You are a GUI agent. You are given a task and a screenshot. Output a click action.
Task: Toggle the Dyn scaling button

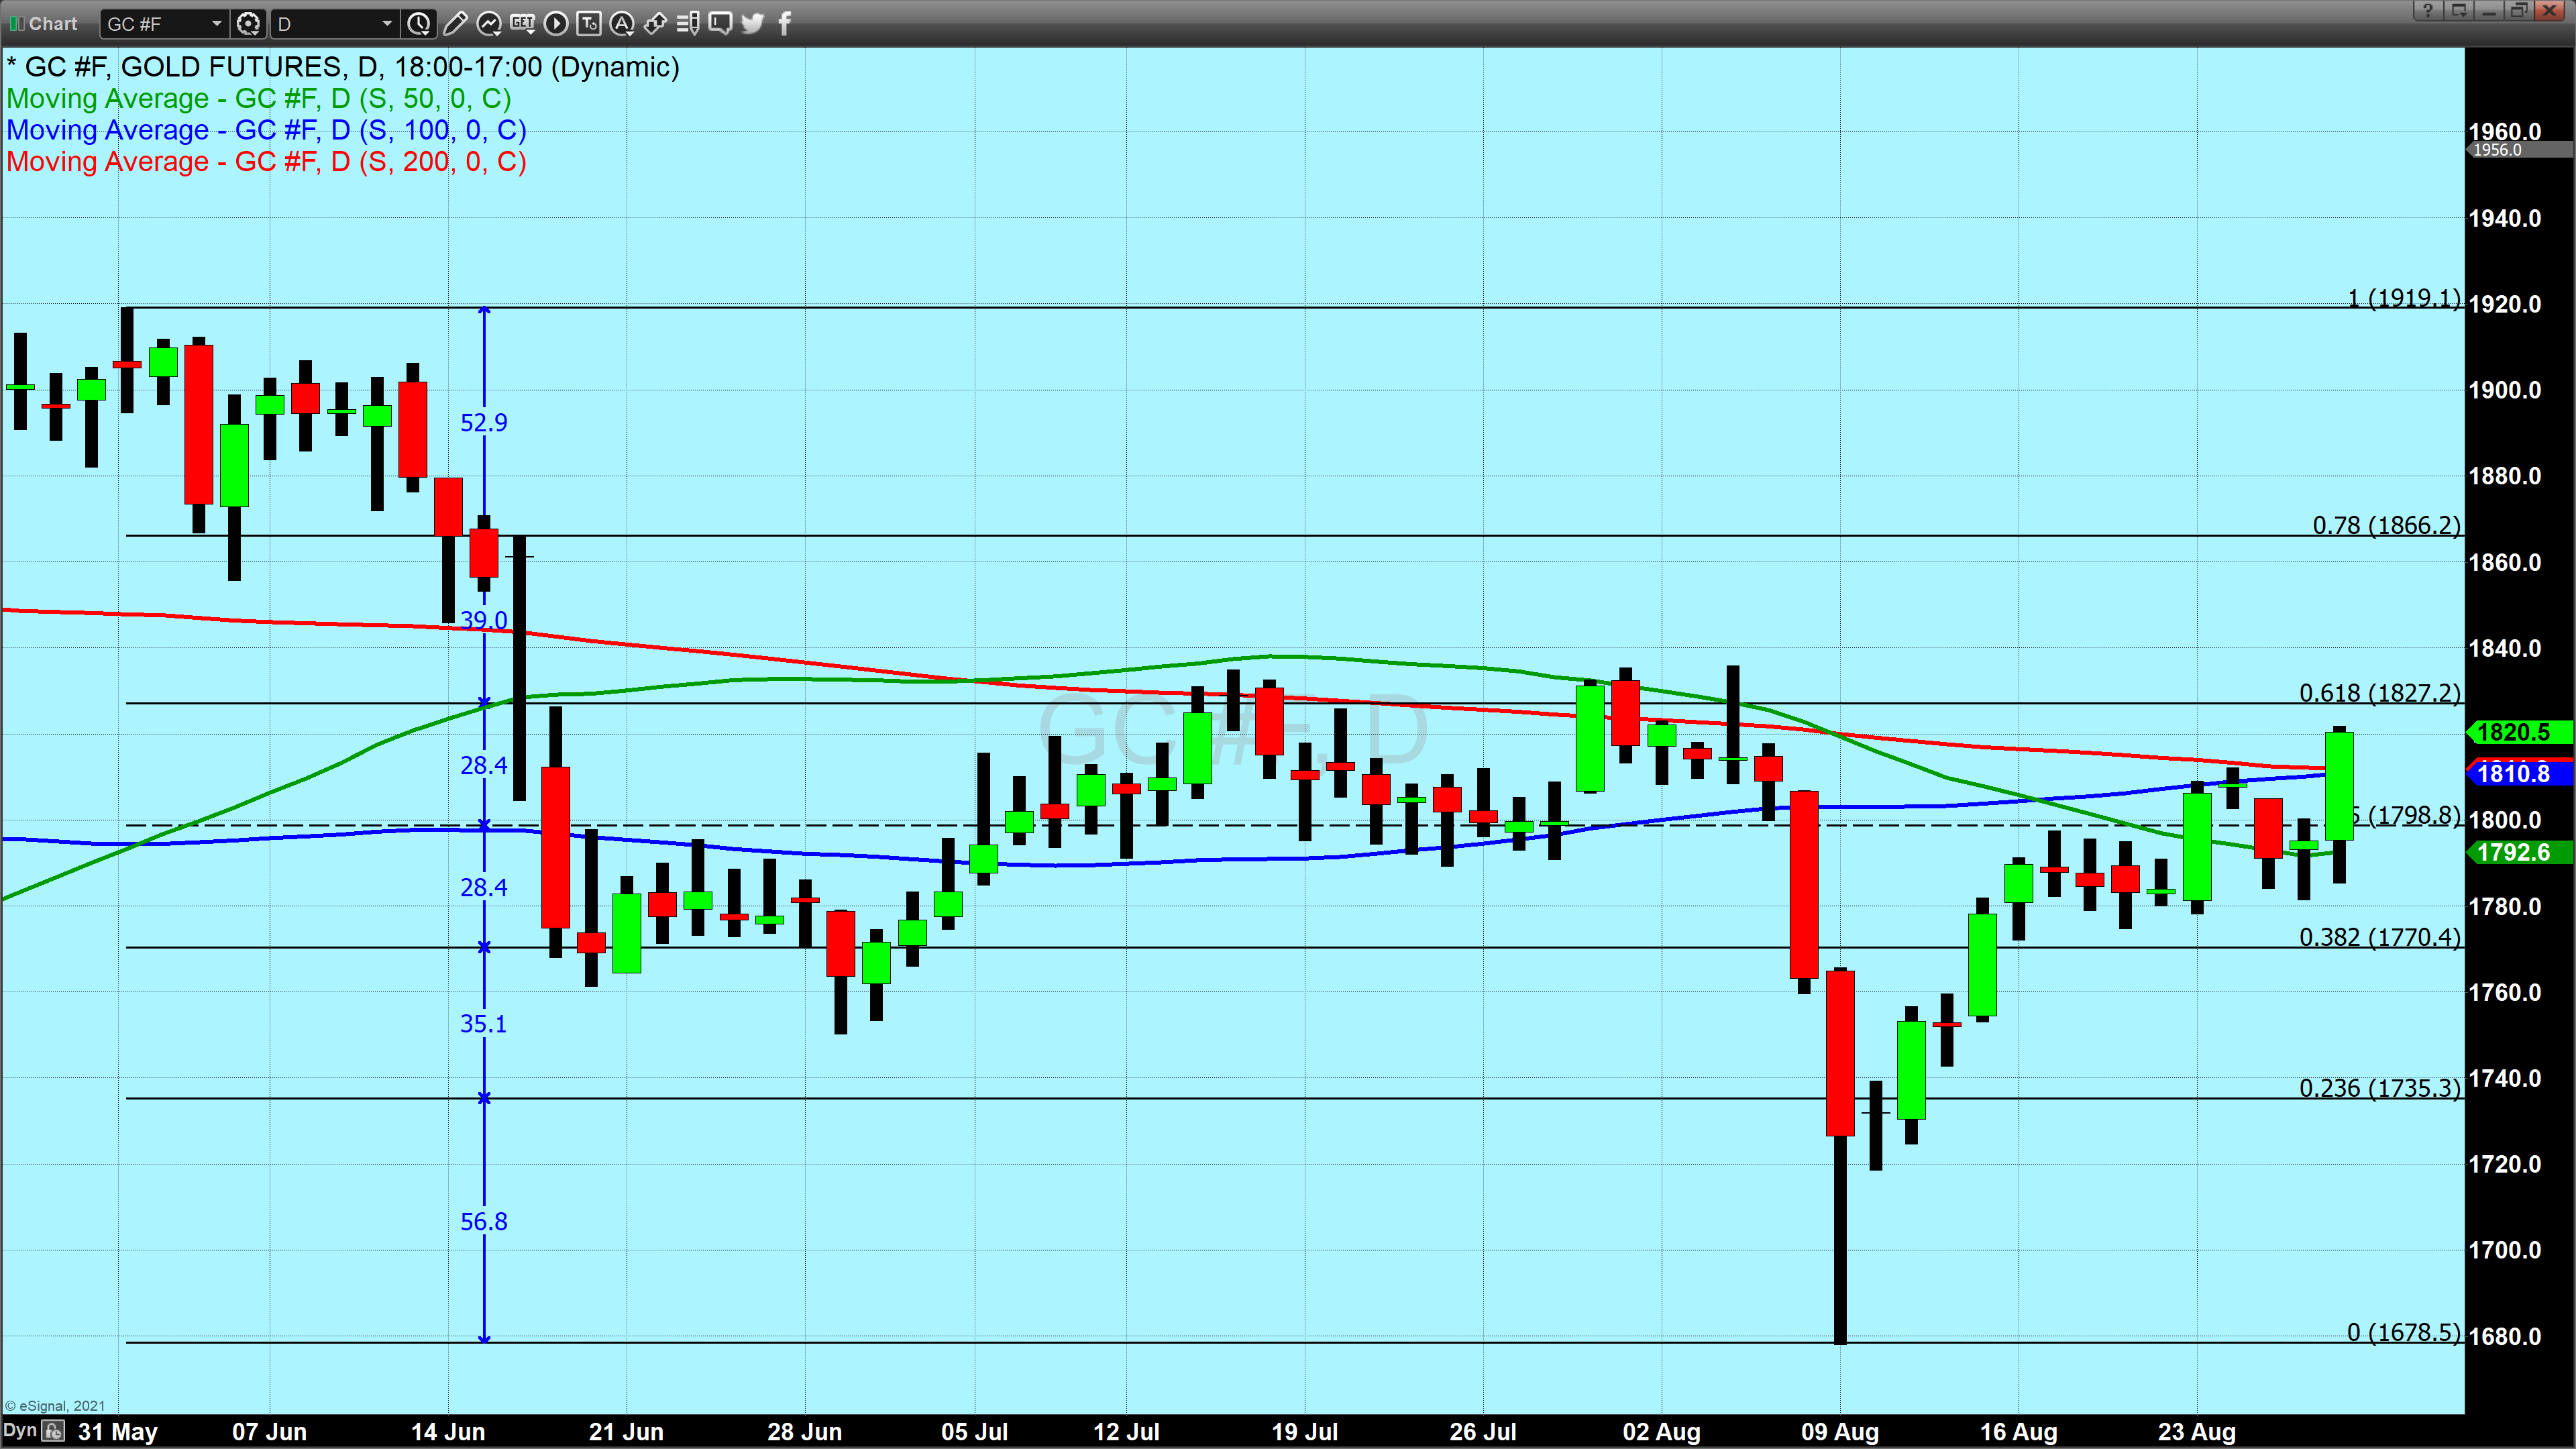pos(20,1431)
